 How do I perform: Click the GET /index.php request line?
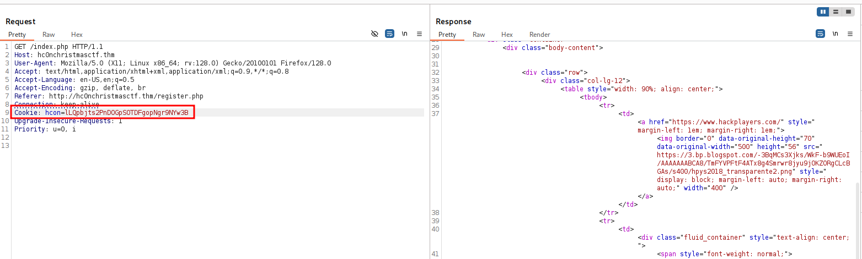click(58, 47)
